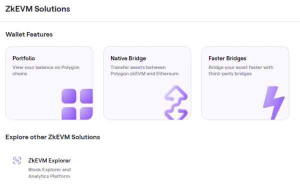This screenshot has width=300, height=187.
Task: Open the Portfolio card
Action: pos(49,83)
